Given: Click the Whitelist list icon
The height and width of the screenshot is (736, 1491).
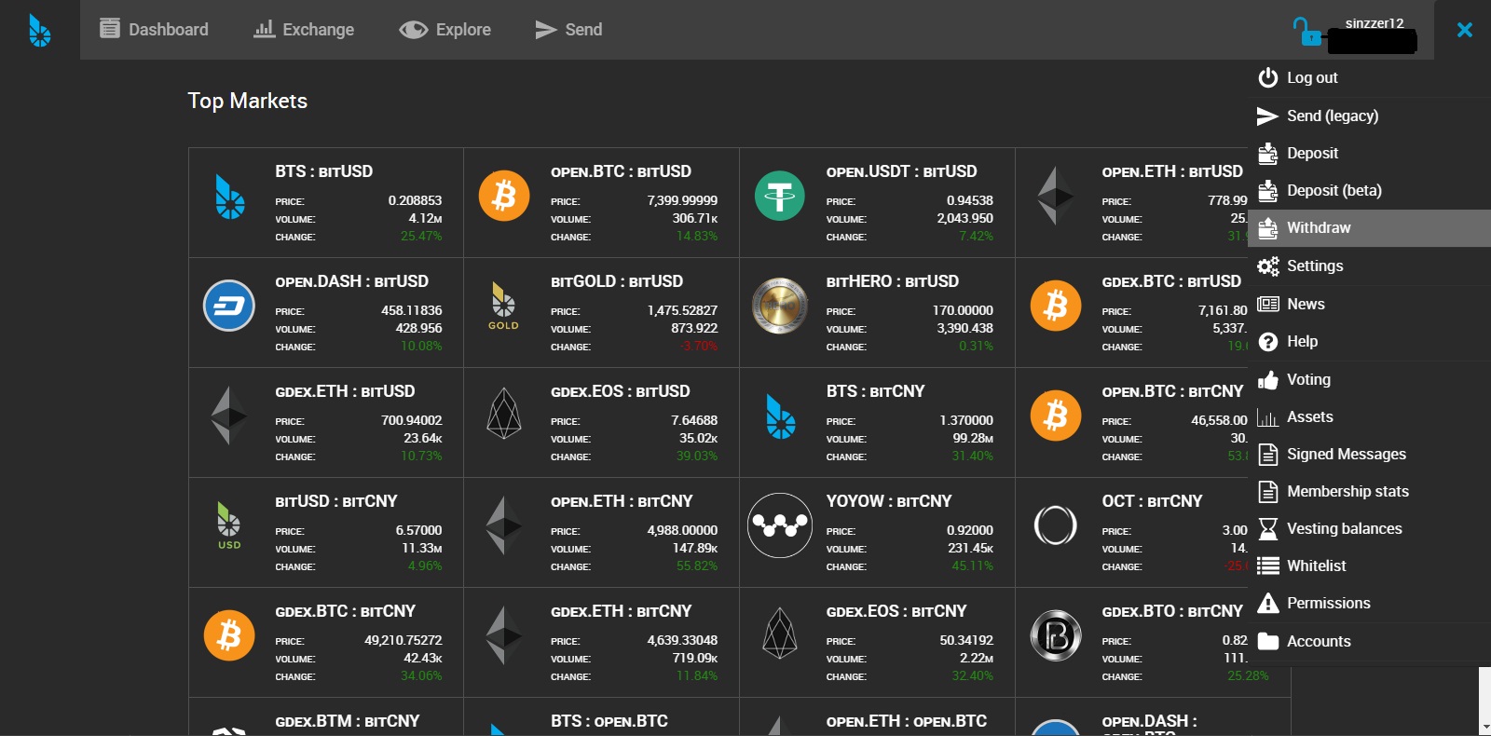Looking at the screenshot, I should point(1267,566).
